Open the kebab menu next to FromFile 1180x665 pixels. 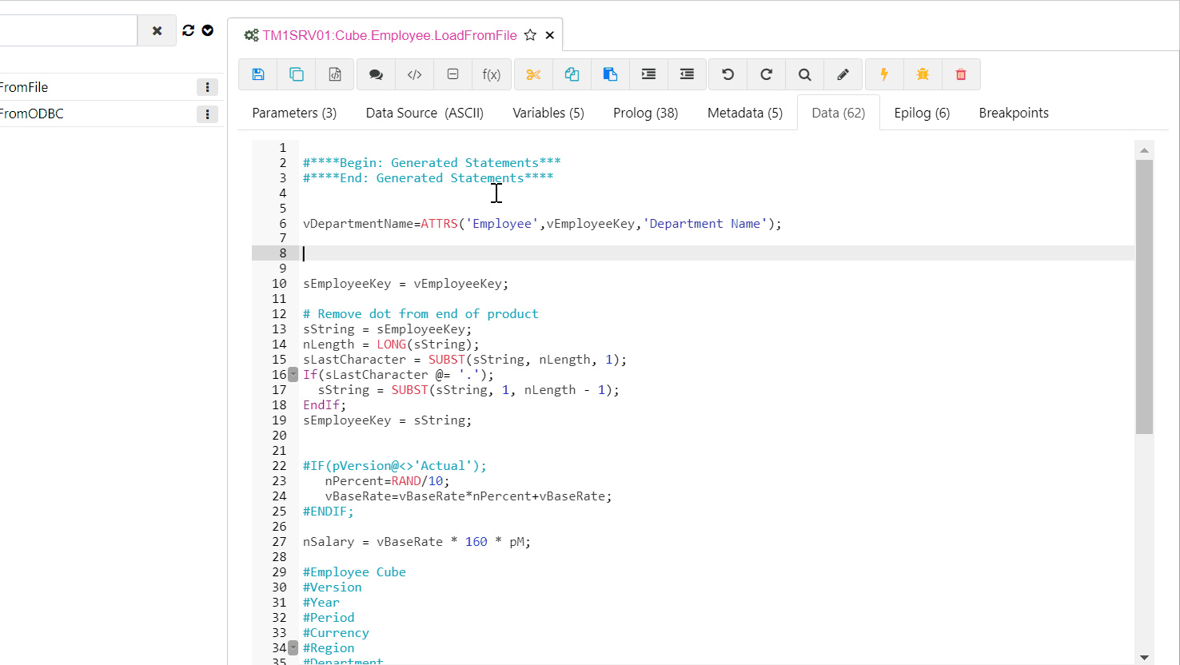click(x=207, y=86)
